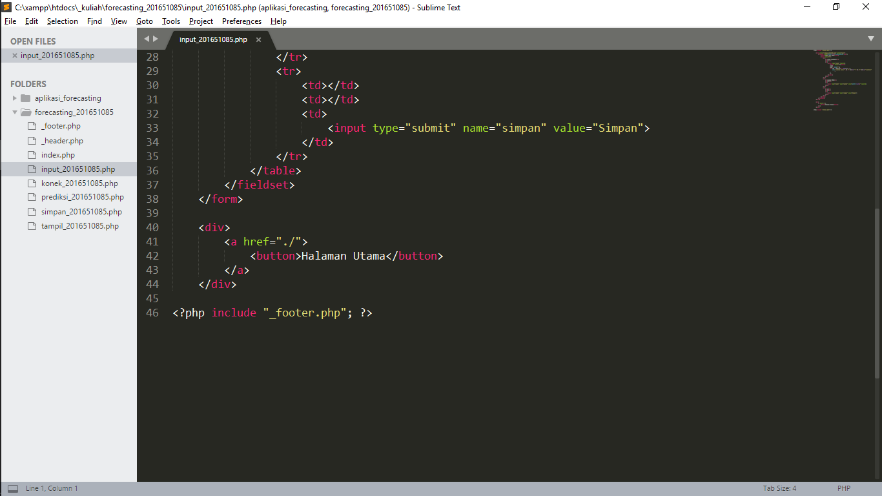
Task: Open the Preferences menu
Action: point(241,21)
